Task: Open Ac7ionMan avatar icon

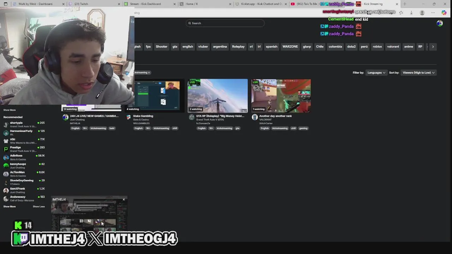Action: (6, 174)
